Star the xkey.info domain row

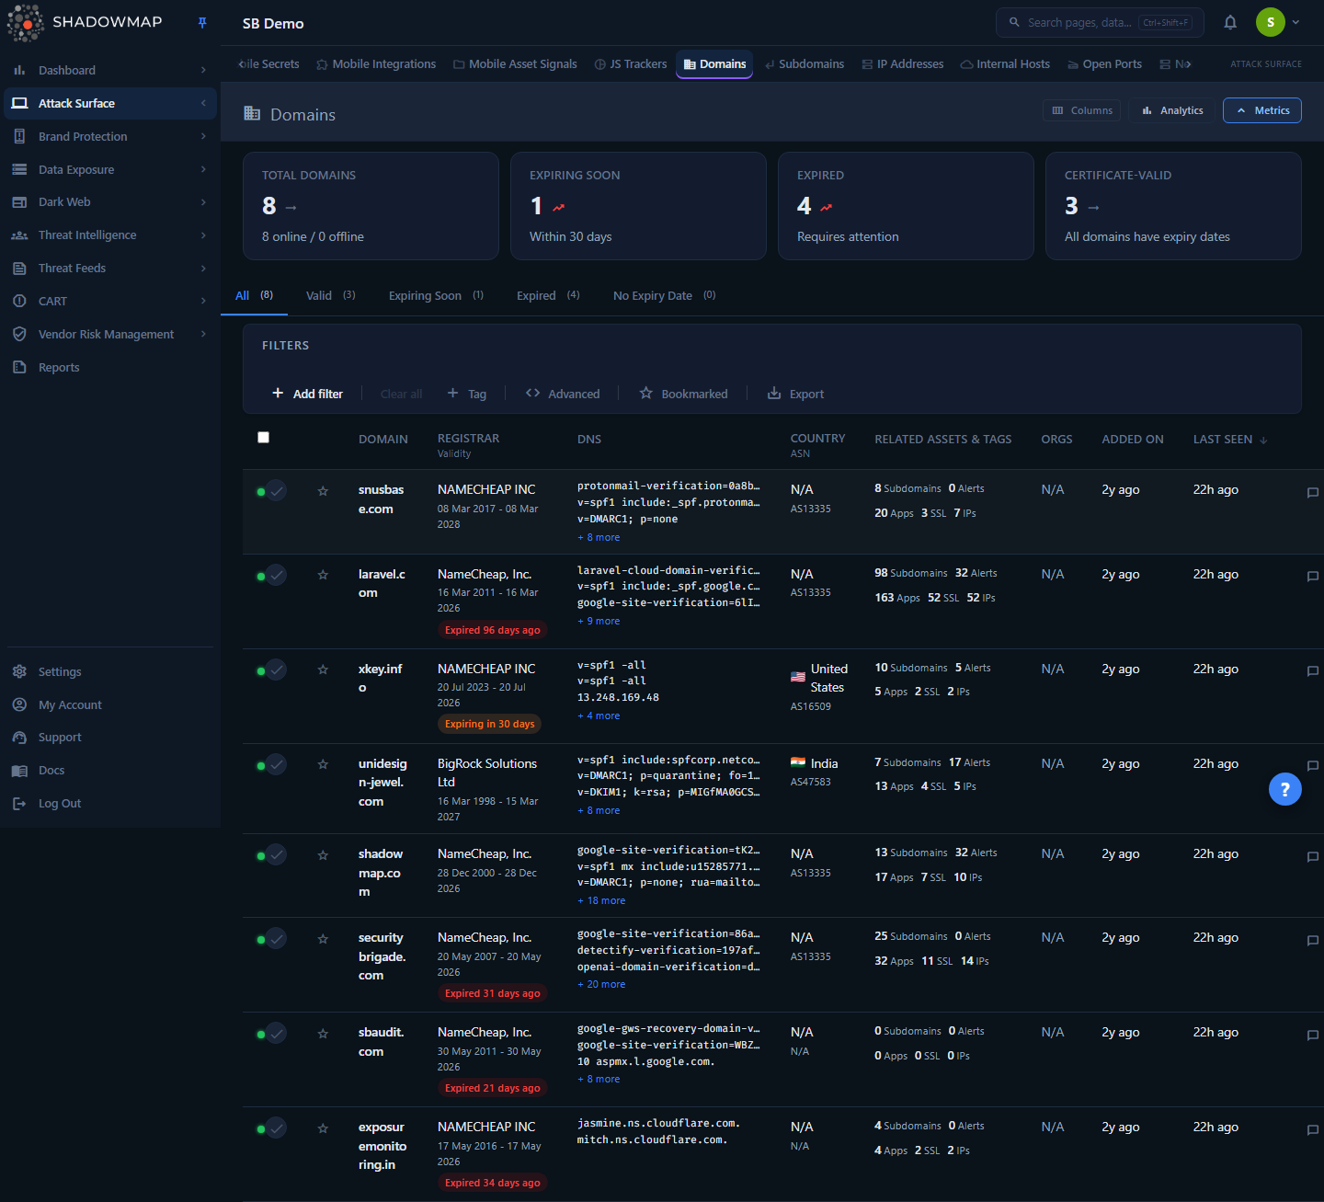(323, 670)
